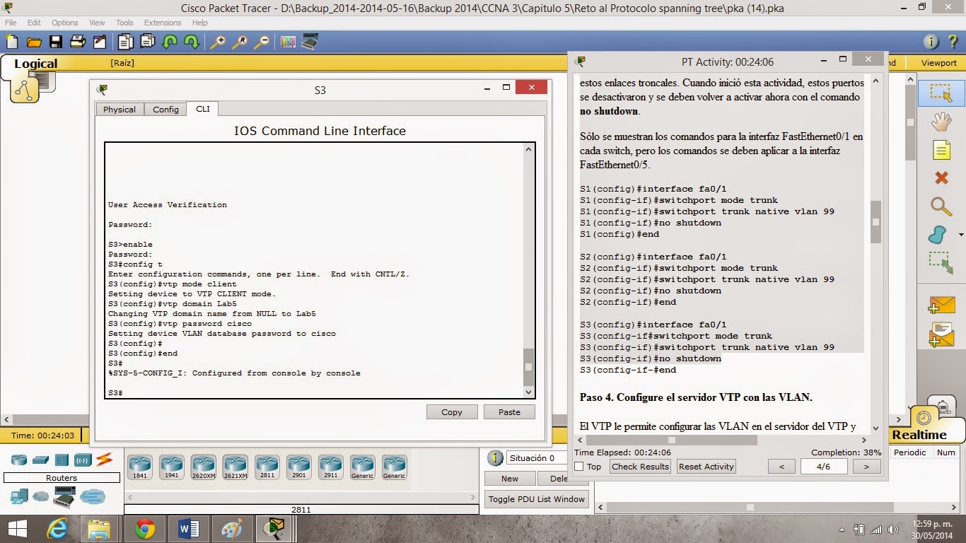The image size is (966, 543).
Task: Click the Copy icon in the main toolbar
Action: pyautogui.click(x=126, y=42)
